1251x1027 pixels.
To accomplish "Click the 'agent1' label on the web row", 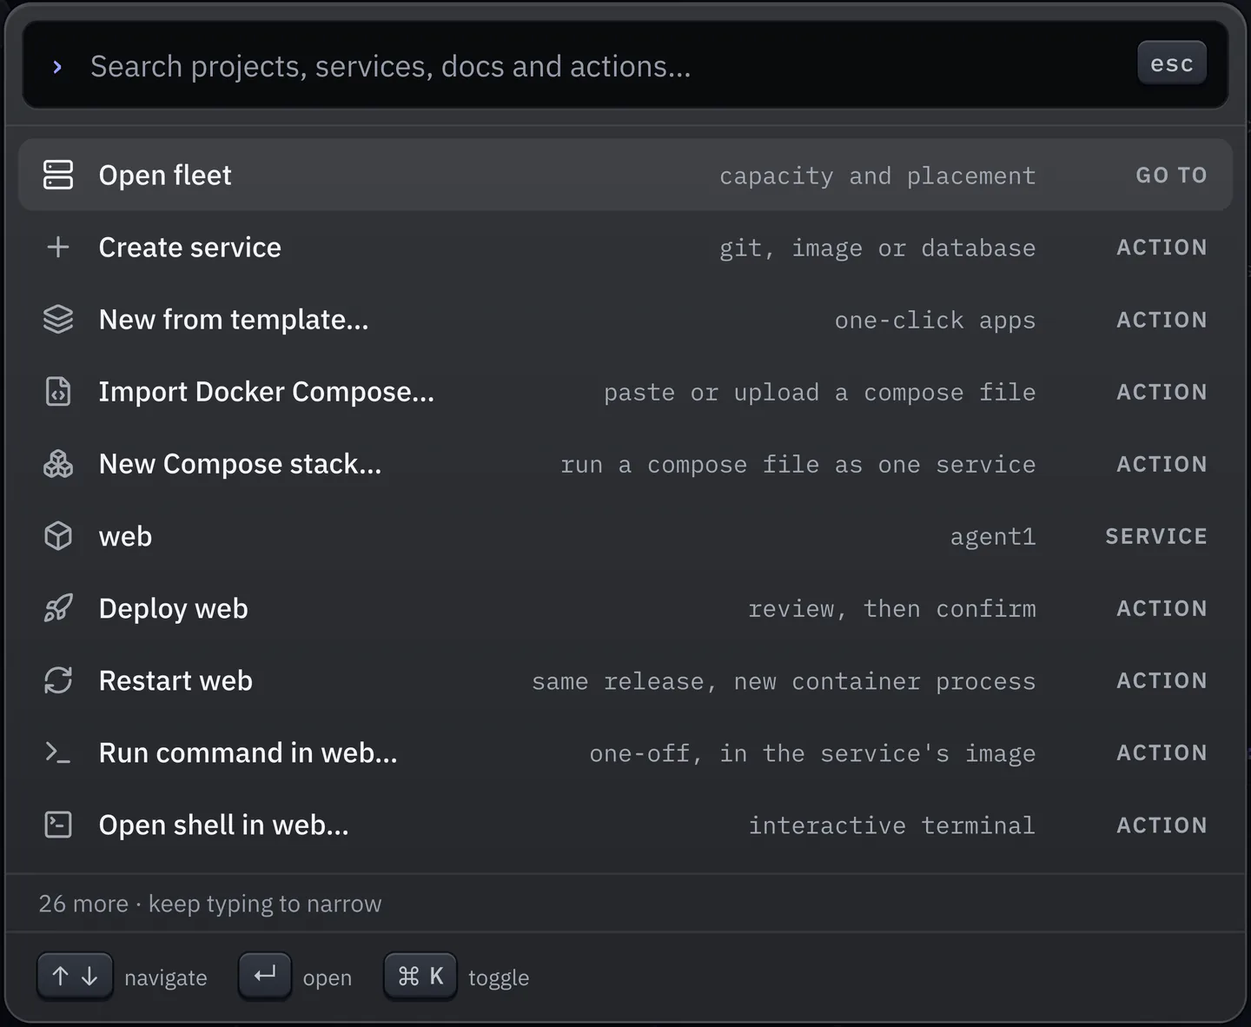I will 993,537.
